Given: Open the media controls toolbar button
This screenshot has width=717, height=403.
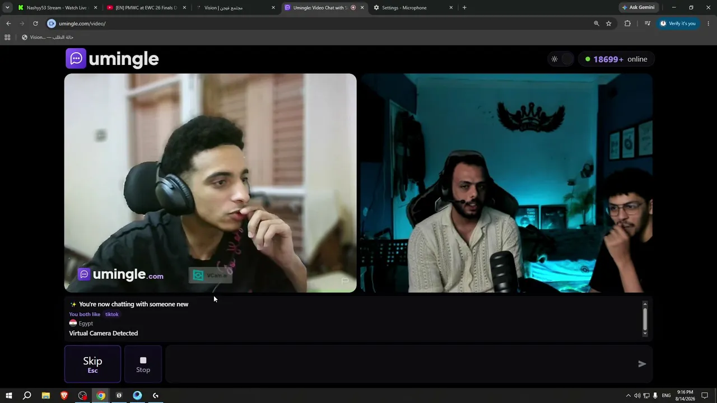Looking at the screenshot, I should tap(647, 24).
